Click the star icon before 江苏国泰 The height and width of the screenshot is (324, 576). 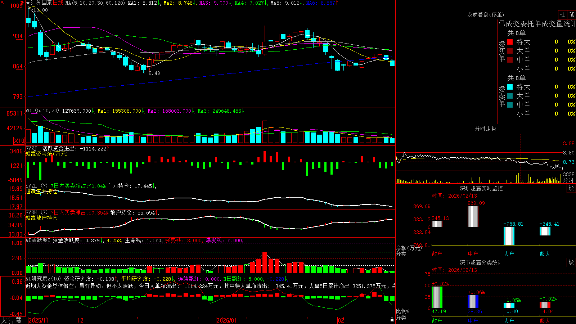click(28, 3)
